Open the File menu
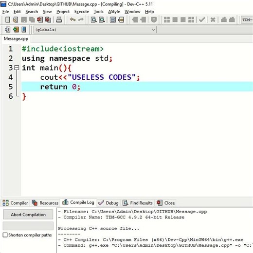 click(x=6, y=12)
